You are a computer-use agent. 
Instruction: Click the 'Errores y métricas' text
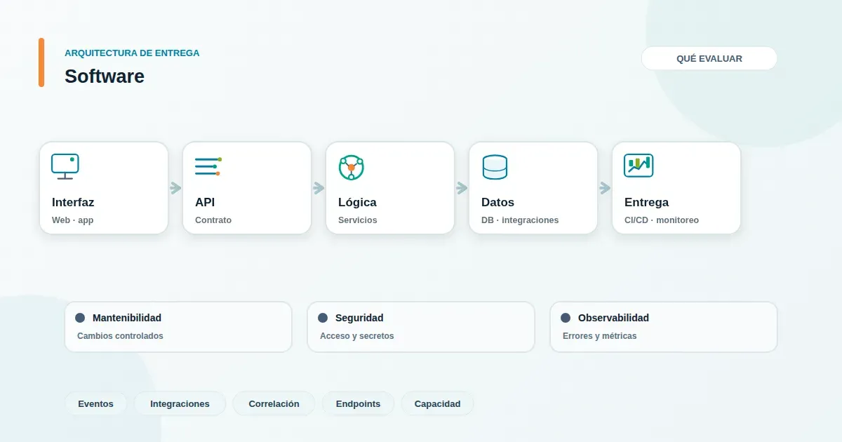tap(599, 336)
